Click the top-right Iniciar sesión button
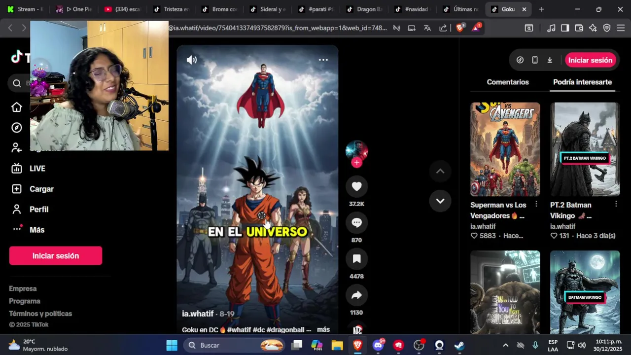The height and width of the screenshot is (355, 631). pos(590,60)
